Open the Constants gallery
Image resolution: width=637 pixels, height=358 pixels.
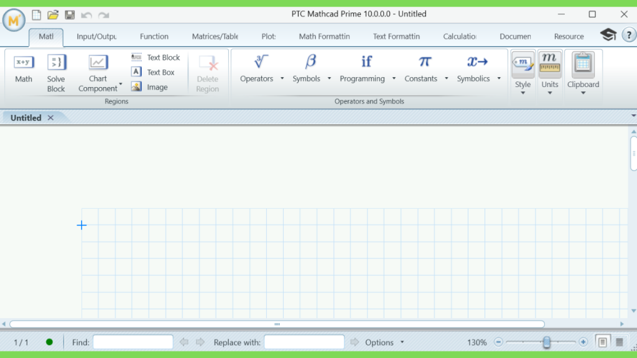[421, 69]
